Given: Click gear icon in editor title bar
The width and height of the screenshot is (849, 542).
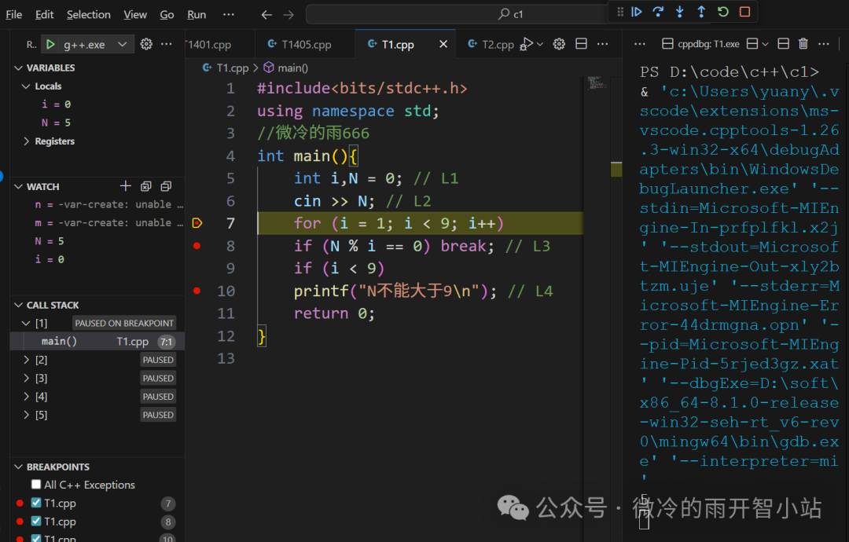Looking at the screenshot, I should coord(559,44).
